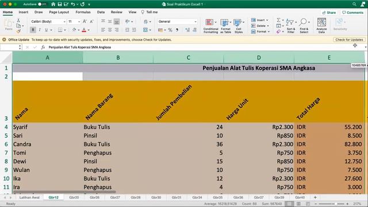Screen dimensions: 368x207
Task: Click the Decrease Decimal icon
Action: coord(194,30)
